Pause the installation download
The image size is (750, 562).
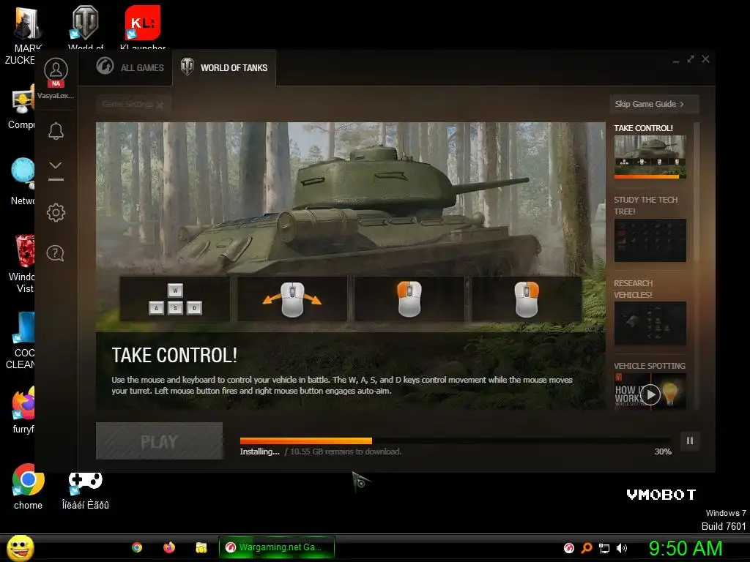point(690,441)
